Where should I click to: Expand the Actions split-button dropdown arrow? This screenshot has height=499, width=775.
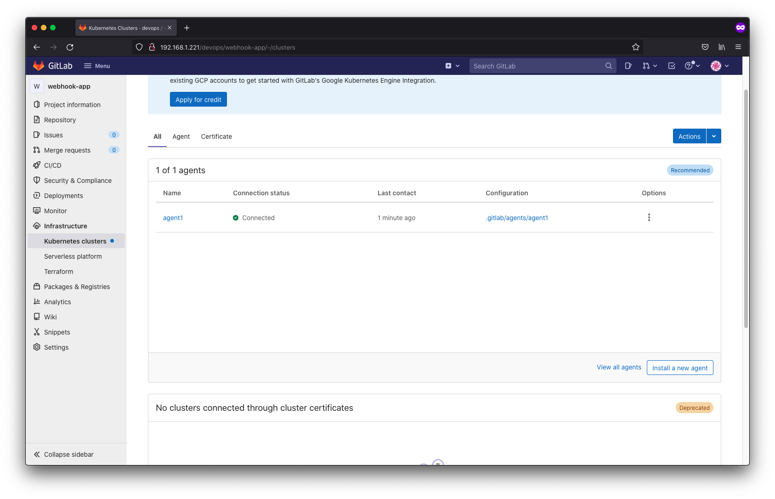714,136
